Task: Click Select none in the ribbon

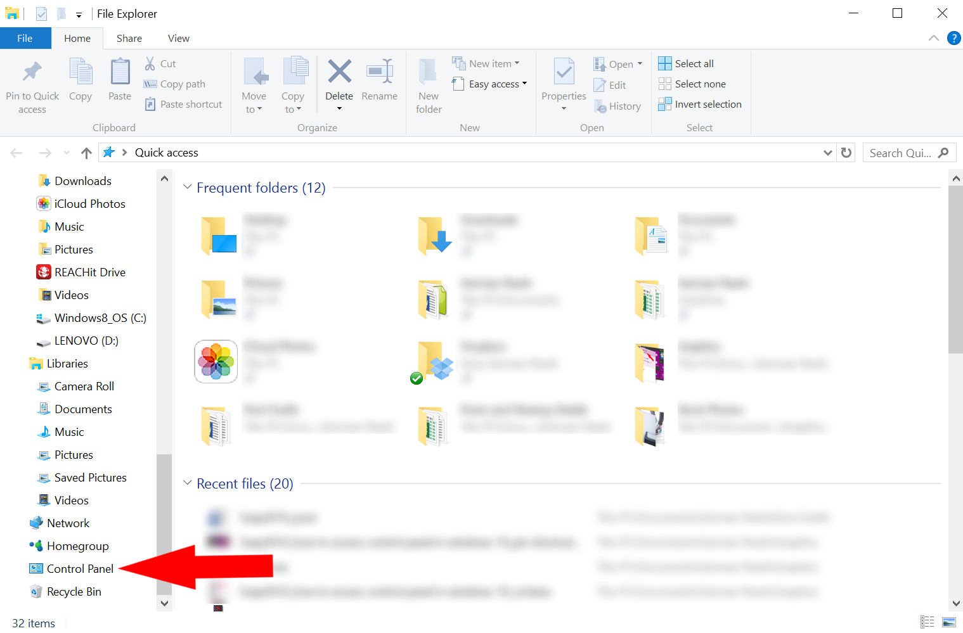Action: 692,83
